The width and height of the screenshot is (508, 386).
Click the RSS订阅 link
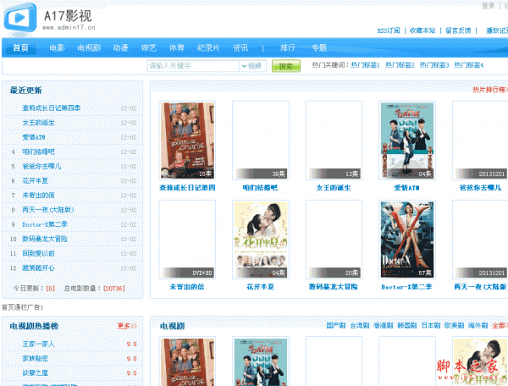[389, 30]
